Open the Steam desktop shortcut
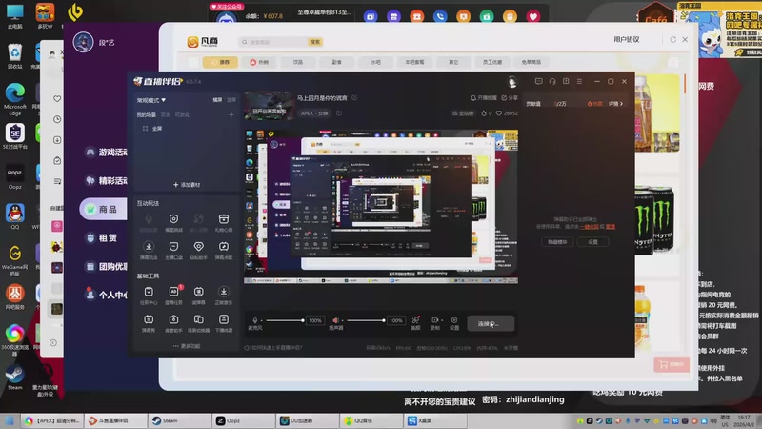This screenshot has height=429, width=762. (14, 377)
